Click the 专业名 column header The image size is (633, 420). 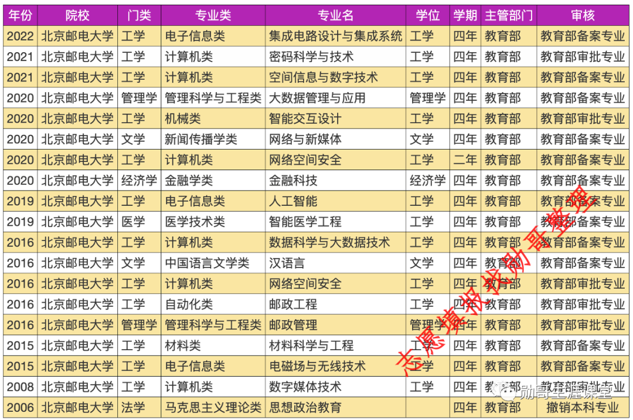[x=335, y=15]
